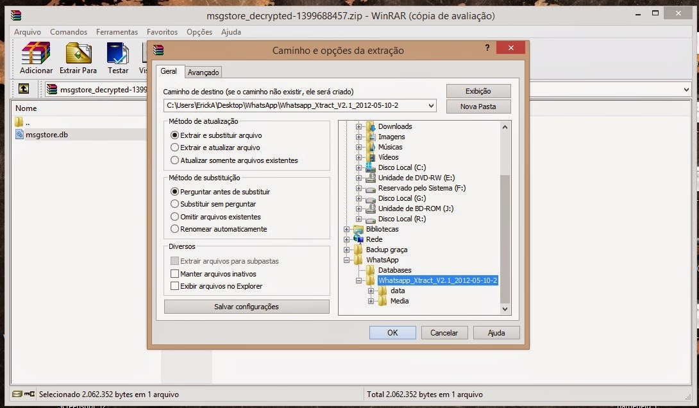Click the Extrair Para toolbar icon
699x408 pixels.
tap(78, 53)
